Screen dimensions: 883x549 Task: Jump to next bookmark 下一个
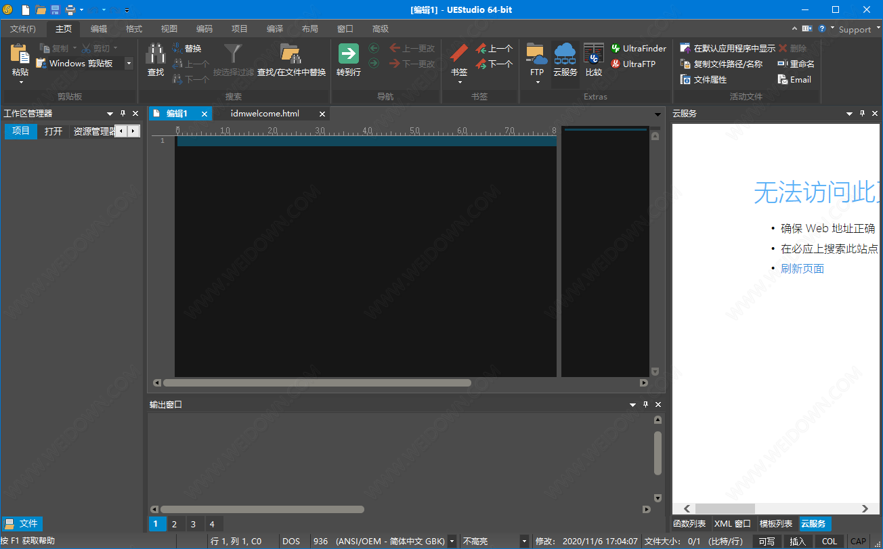click(x=494, y=64)
